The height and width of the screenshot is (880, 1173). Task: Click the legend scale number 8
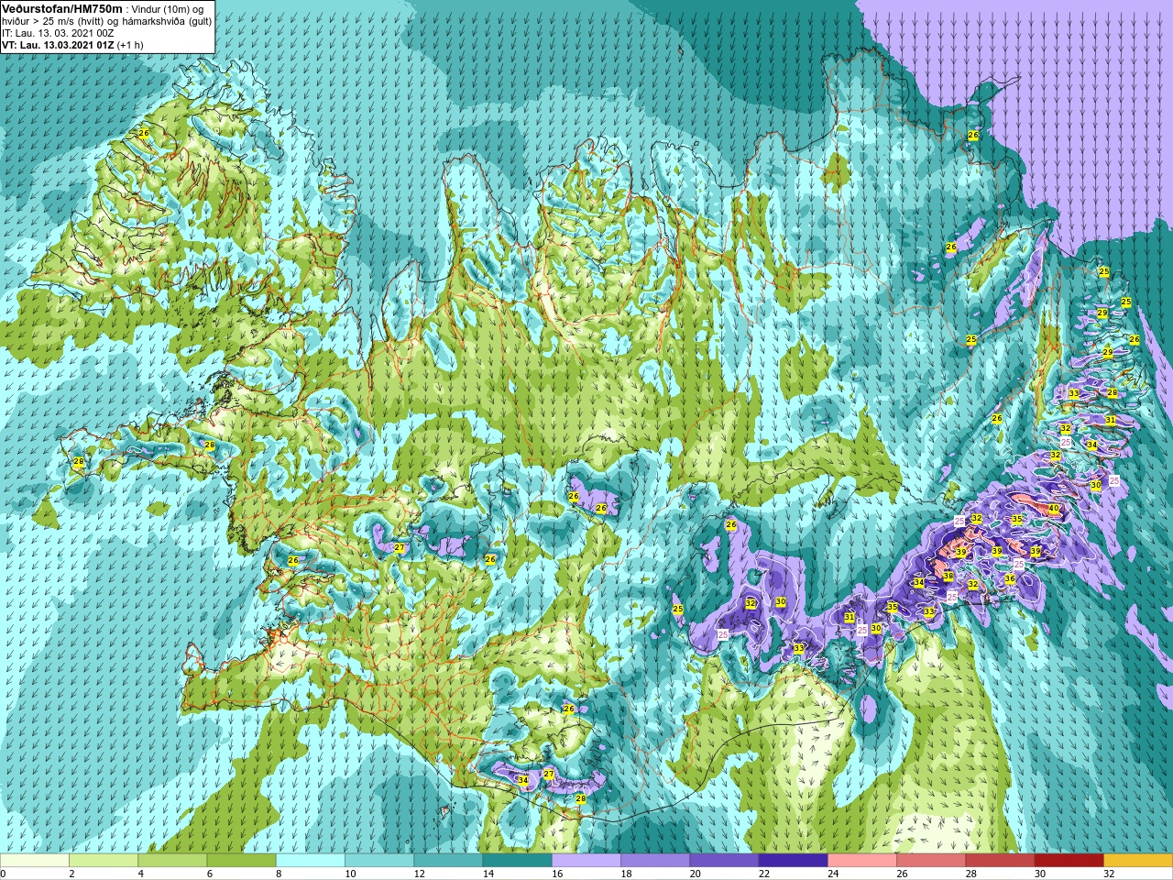click(x=280, y=874)
